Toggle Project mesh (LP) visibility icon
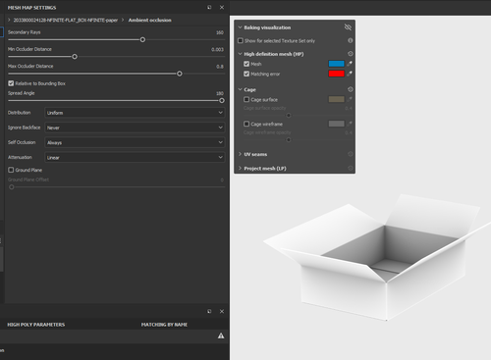491x360 pixels. pos(351,168)
